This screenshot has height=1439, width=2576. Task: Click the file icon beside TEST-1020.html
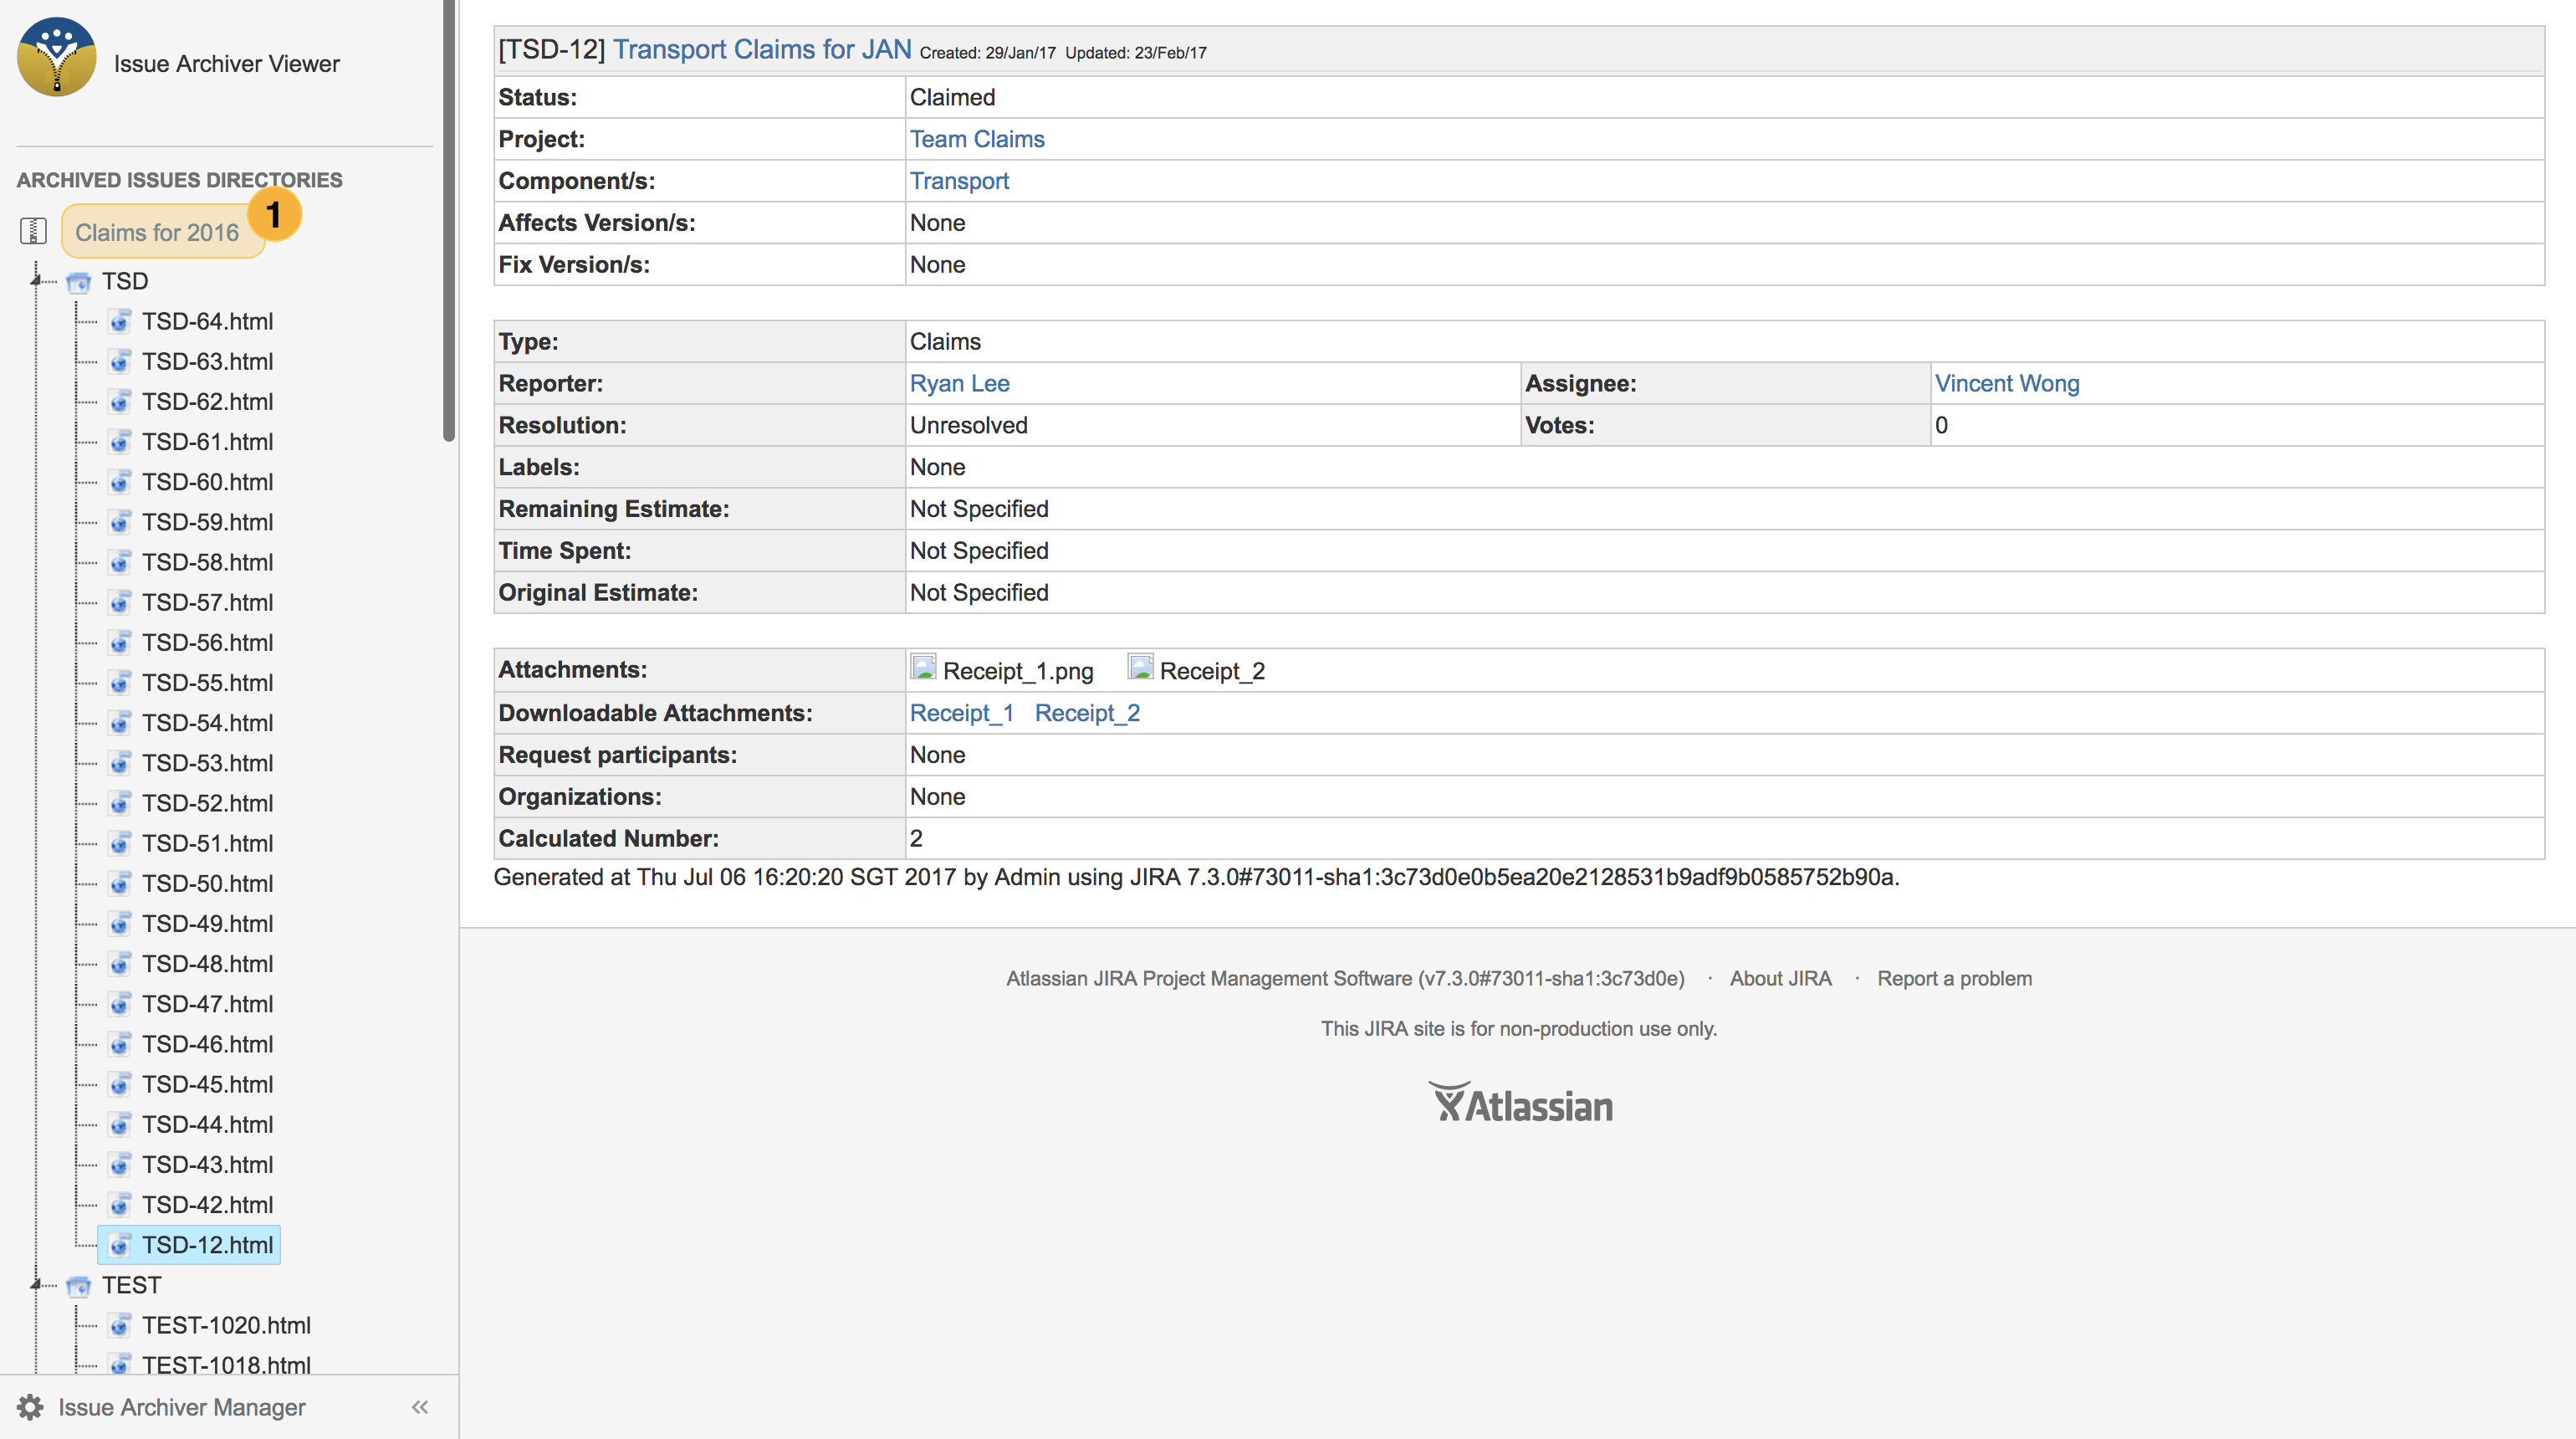click(x=120, y=1325)
